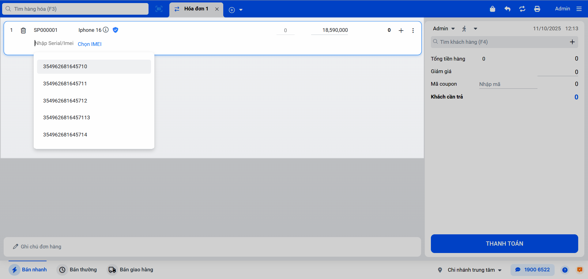The image size is (588, 279).
Task: Select IMEI 354962681645714 from list
Action: tap(94, 135)
